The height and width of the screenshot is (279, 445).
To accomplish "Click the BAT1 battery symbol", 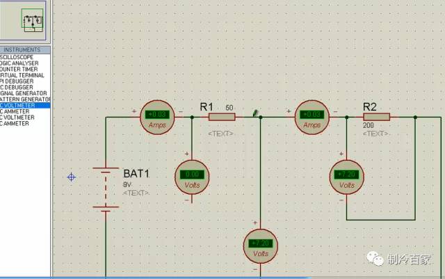I will pyautogui.click(x=106, y=189).
